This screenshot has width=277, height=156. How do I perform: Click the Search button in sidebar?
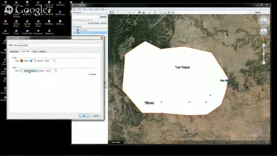pyautogui.click(x=103, y=16)
